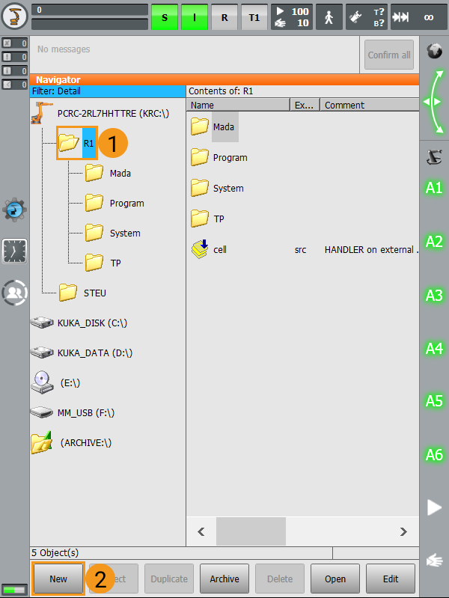
Task: Click the green battery status indicator
Action: pos(14,590)
